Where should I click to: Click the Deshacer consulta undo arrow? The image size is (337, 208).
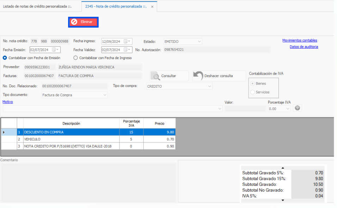click(199, 76)
